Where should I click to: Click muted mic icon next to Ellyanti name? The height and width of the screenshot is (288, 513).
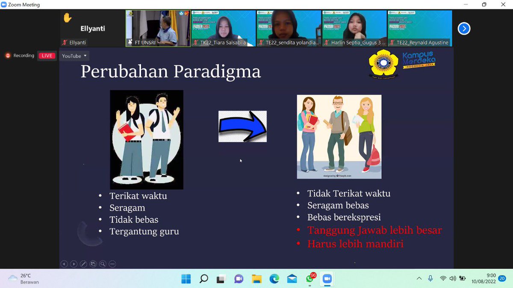65,43
